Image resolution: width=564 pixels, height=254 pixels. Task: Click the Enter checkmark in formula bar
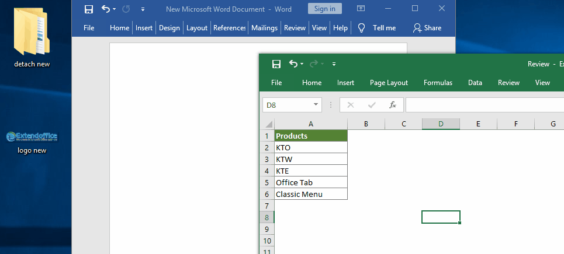click(372, 105)
